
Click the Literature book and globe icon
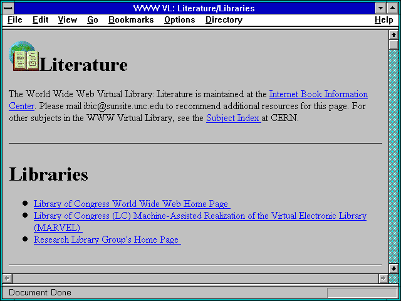[x=24, y=56]
